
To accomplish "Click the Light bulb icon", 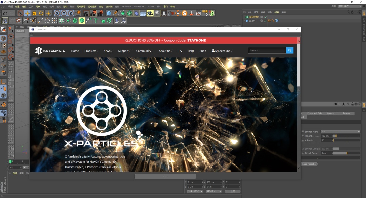I will click(x=157, y=13).
